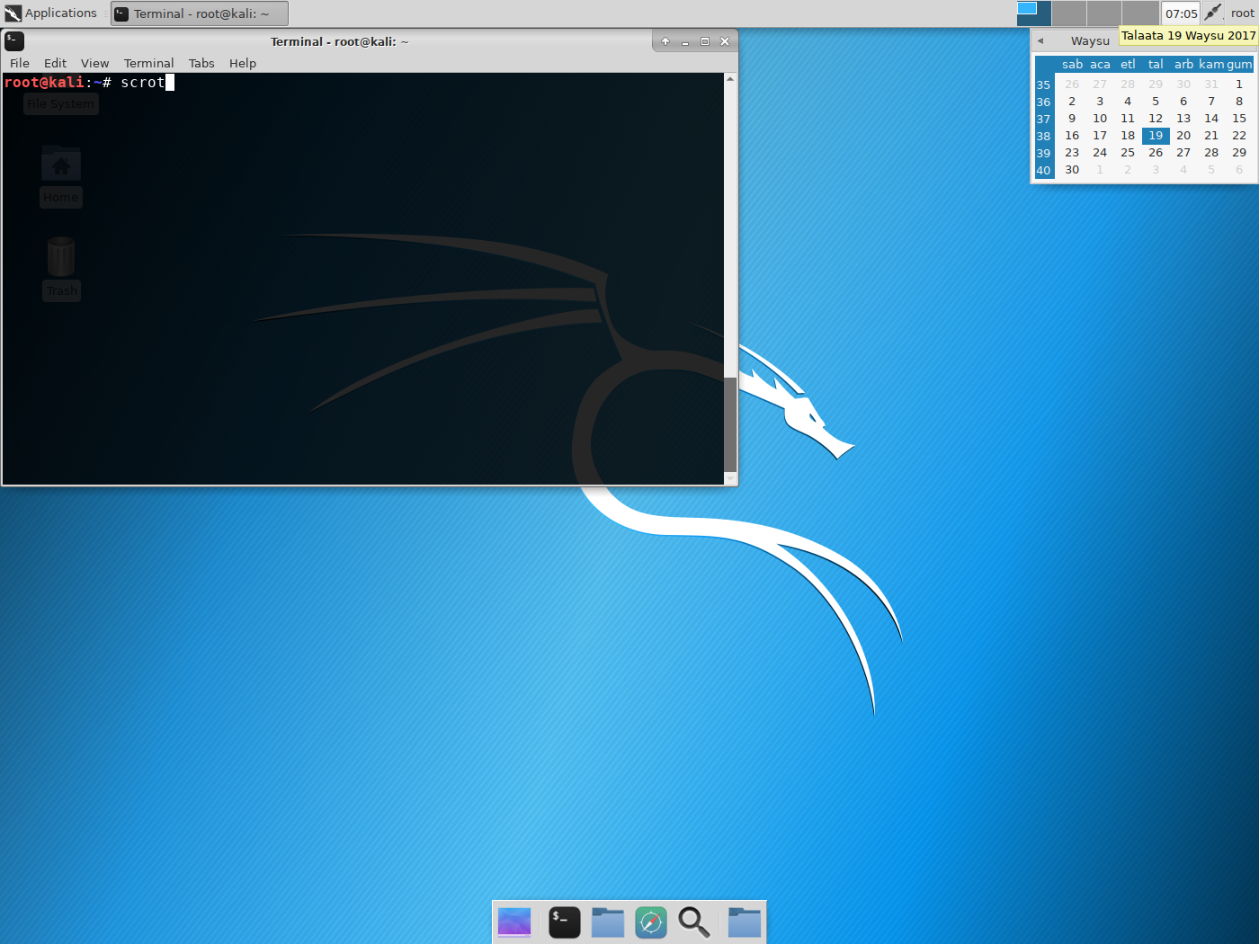Open the root user menu

(1242, 13)
